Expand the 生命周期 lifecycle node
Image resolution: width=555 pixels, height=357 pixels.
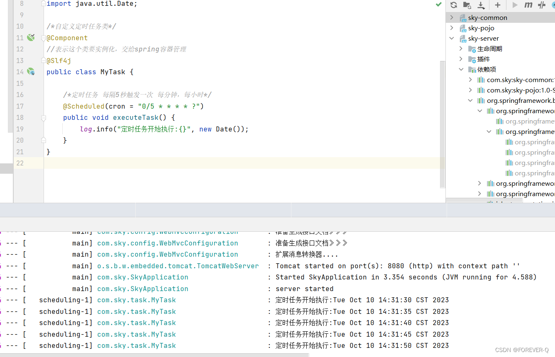(x=461, y=49)
